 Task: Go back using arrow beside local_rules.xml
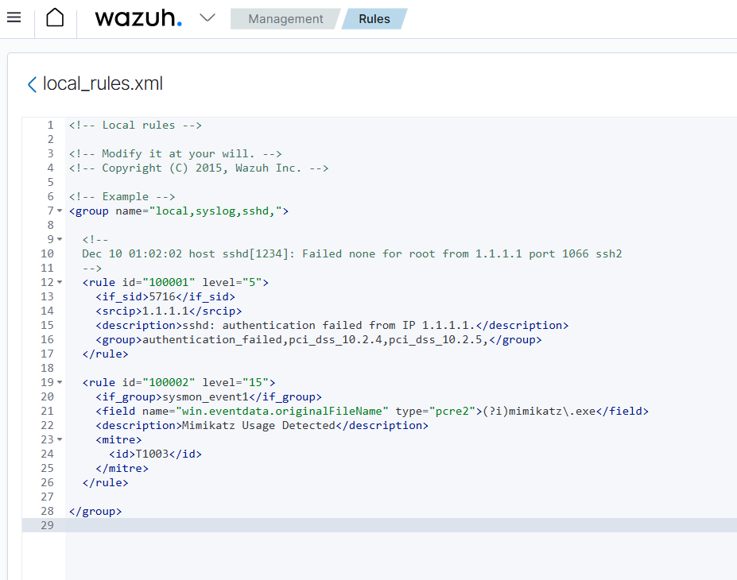coord(32,84)
